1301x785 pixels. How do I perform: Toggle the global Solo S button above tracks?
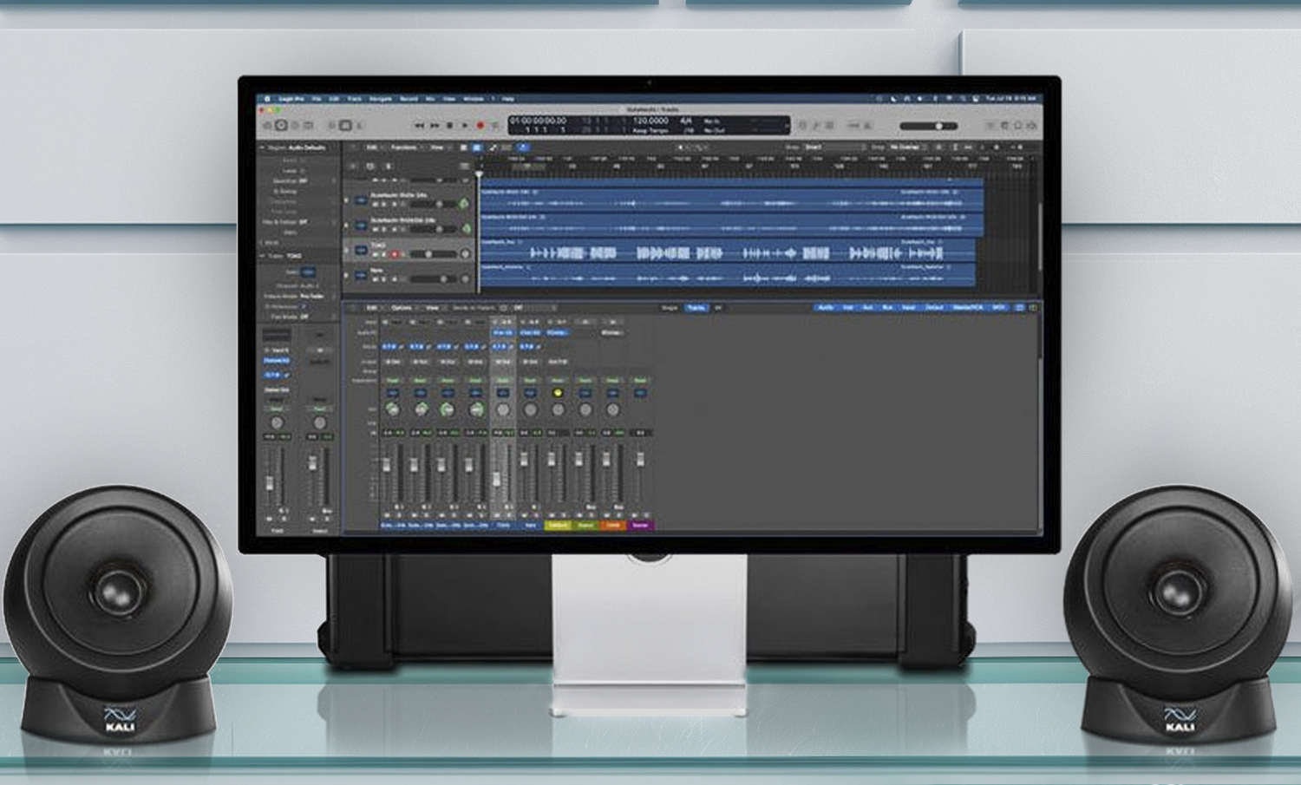[389, 166]
